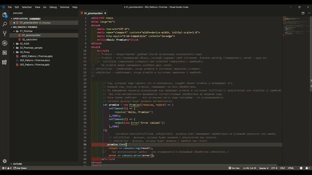Expand the 03_Promises_sample folder
This screenshot has height=175, width=312.
14,48
